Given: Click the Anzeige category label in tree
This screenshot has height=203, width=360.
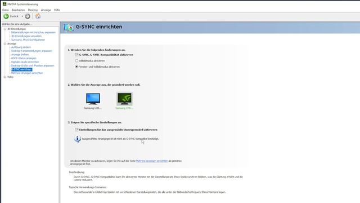Looking at the screenshot, I should click(12, 43).
